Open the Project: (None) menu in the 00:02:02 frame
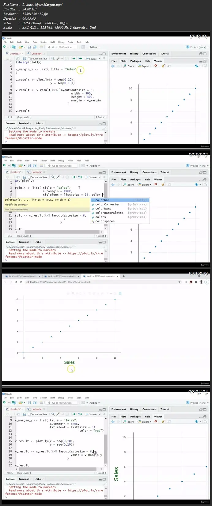The width and height of the screenshot is (212, 506). [x=198, y=166]
